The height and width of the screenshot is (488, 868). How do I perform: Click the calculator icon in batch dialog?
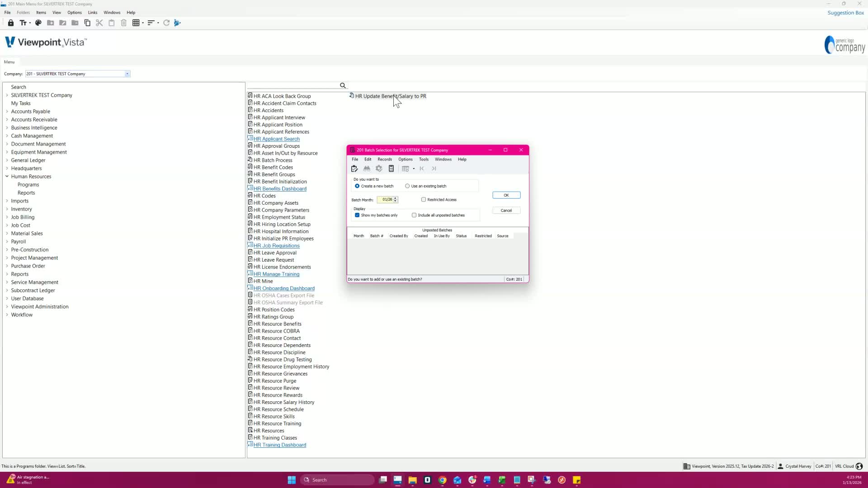pyautogui.click(x=392, y=169)
